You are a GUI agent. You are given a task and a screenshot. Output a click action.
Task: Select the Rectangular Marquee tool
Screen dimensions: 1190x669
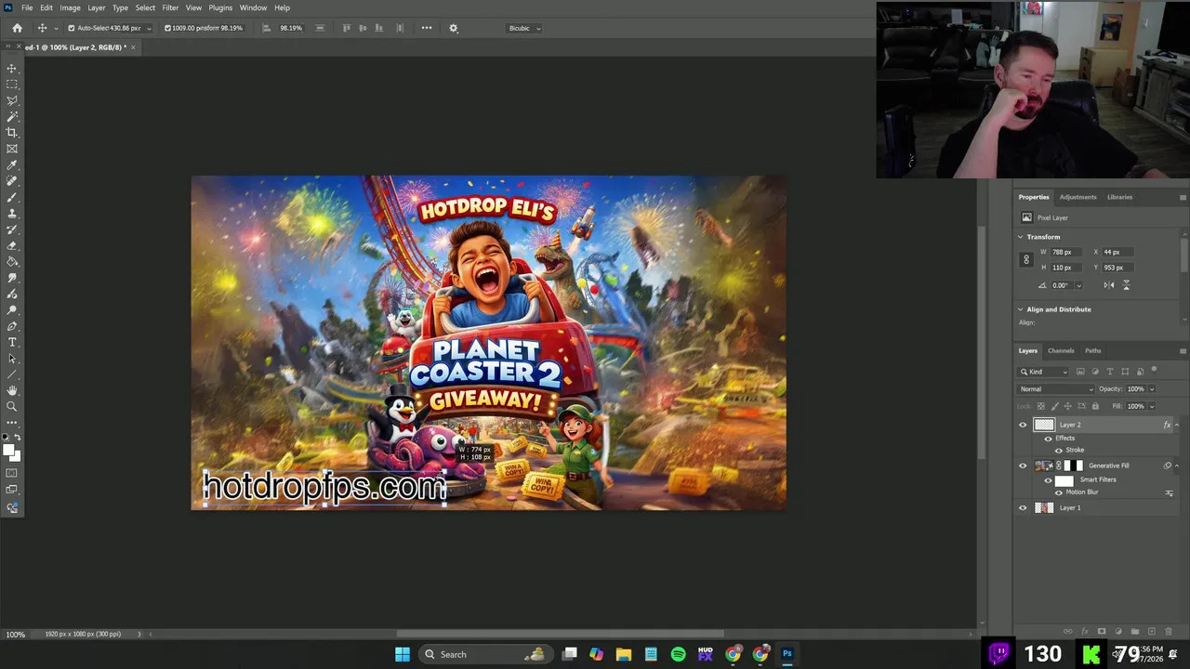tap(12, 85)
